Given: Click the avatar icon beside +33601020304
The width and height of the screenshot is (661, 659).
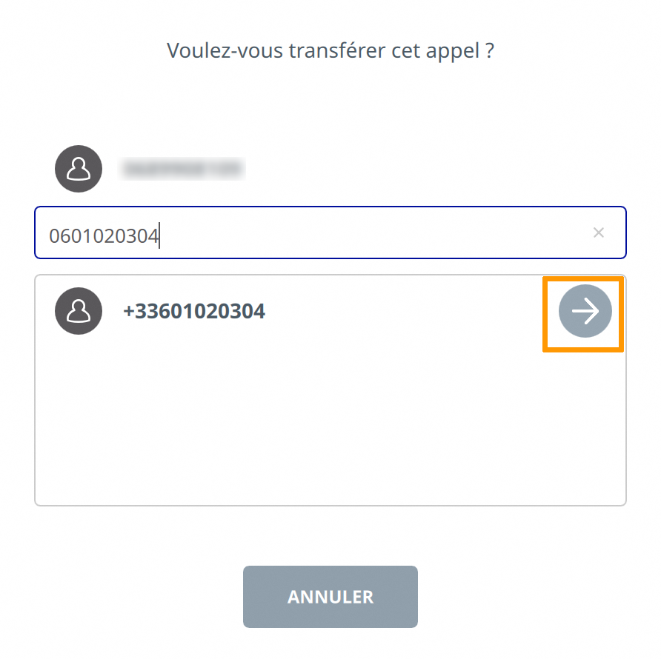Looking at the screenshot, I should (79, 311).
